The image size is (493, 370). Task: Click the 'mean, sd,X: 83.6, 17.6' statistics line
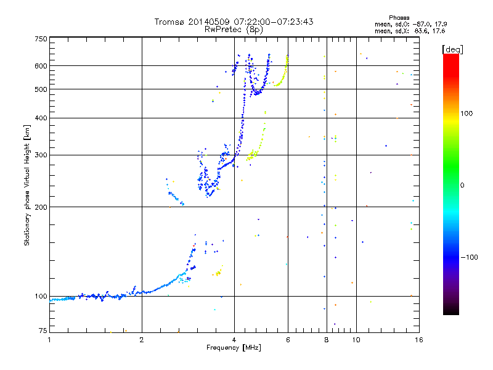(x=410, y=31)
